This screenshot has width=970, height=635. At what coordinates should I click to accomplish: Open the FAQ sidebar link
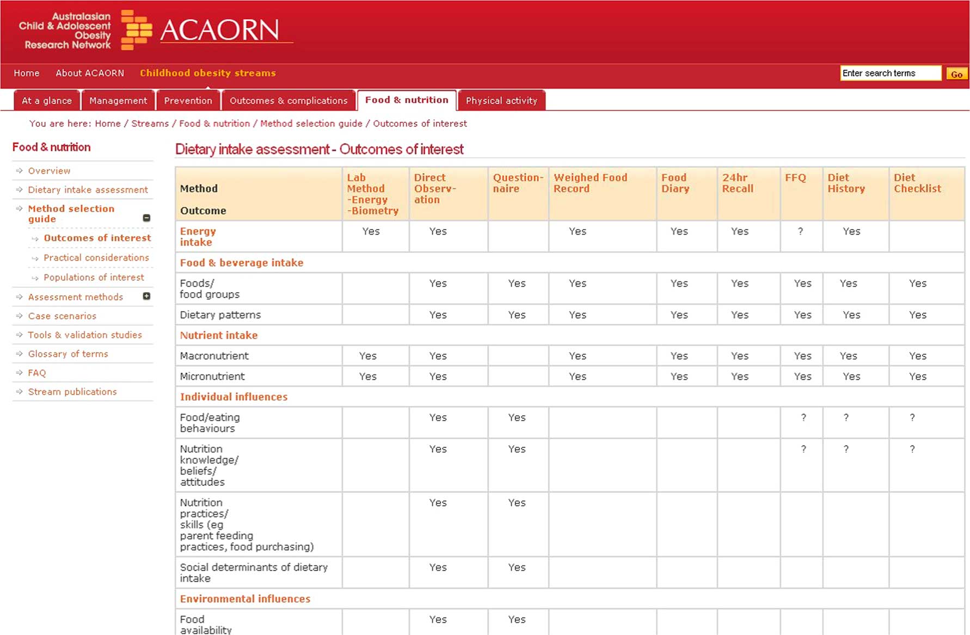37,373
